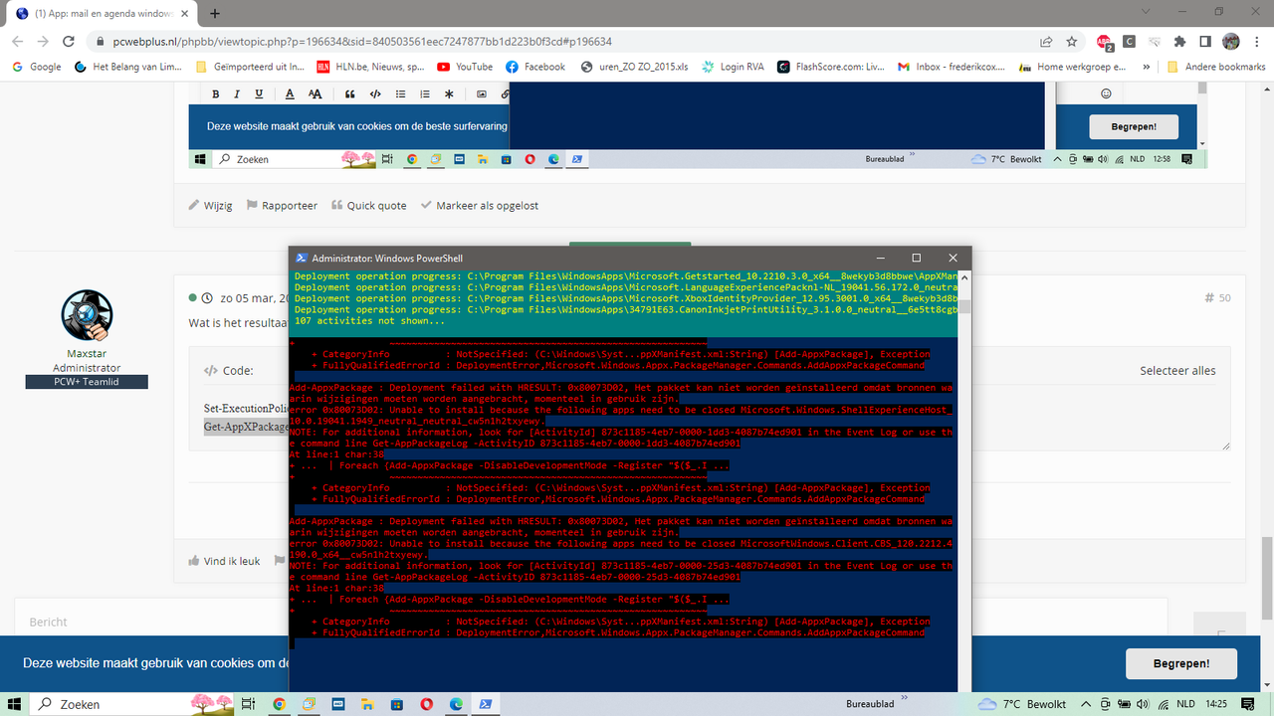Open the Geïmporteerd uit In... bookmarks folder
Image resolution: width=1274 pixels, height=716 pixels.
250,67
